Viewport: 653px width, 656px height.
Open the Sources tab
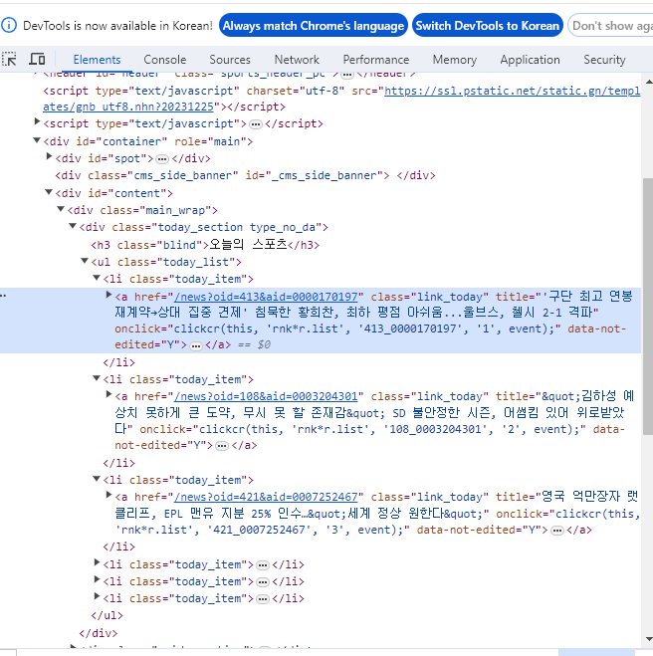(230, 60)
